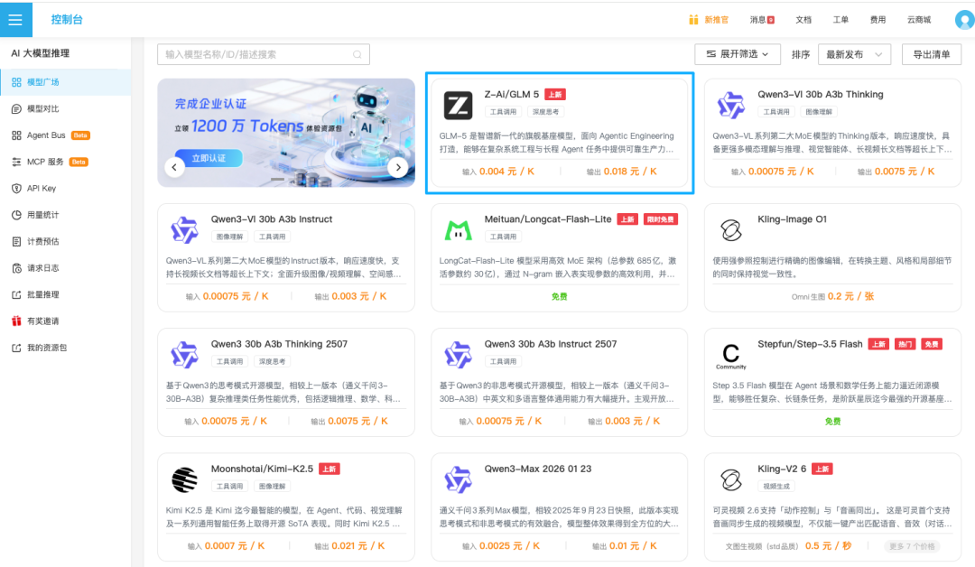Viewport: 975px width, 567px height.
Task: Open 模型广场 in the sidebar
Action: [65, 82]
